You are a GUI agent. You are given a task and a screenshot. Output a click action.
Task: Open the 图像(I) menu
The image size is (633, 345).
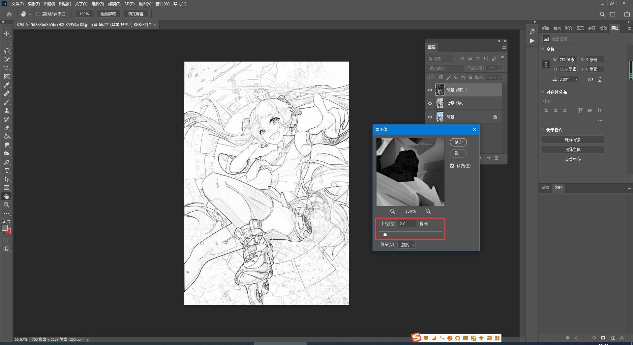[x=49, y=4]
